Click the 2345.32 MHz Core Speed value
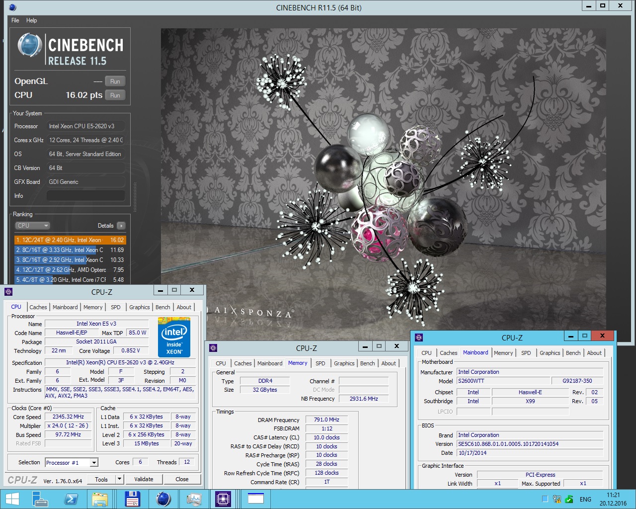The width and height of the screenshot is (636, 509). pyautogui.click(x=69, y=417)
